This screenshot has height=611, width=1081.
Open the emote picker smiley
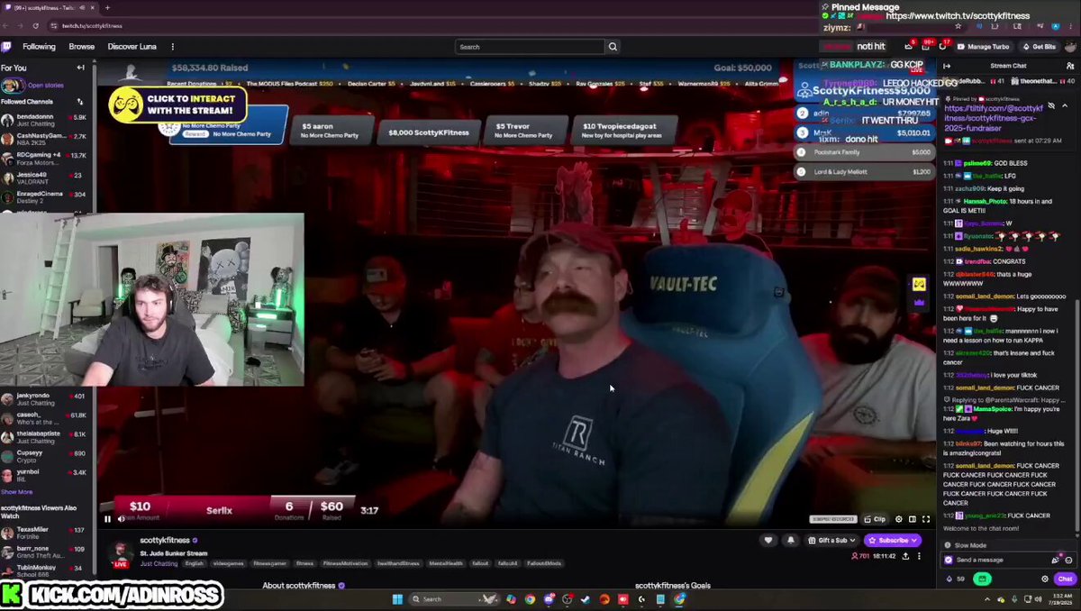[x=1068, y=560]
